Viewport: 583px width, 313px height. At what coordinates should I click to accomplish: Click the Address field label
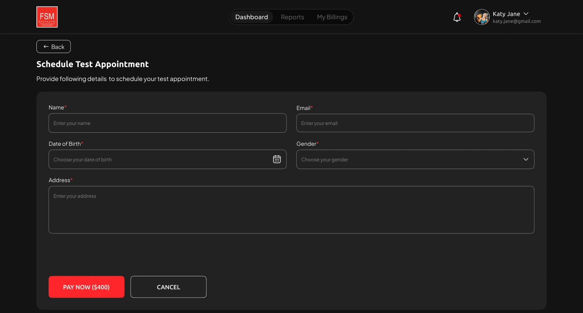60,180
